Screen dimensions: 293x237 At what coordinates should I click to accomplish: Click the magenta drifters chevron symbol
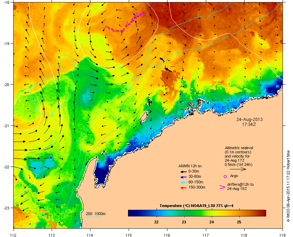(223, 187)
